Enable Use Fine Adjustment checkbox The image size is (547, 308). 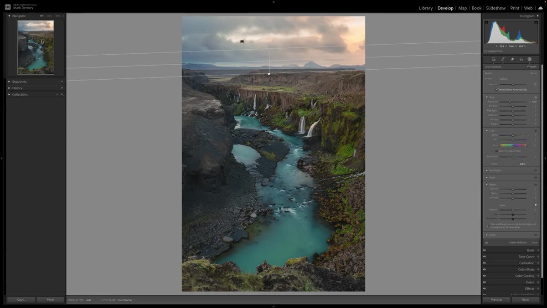point(497,151)
